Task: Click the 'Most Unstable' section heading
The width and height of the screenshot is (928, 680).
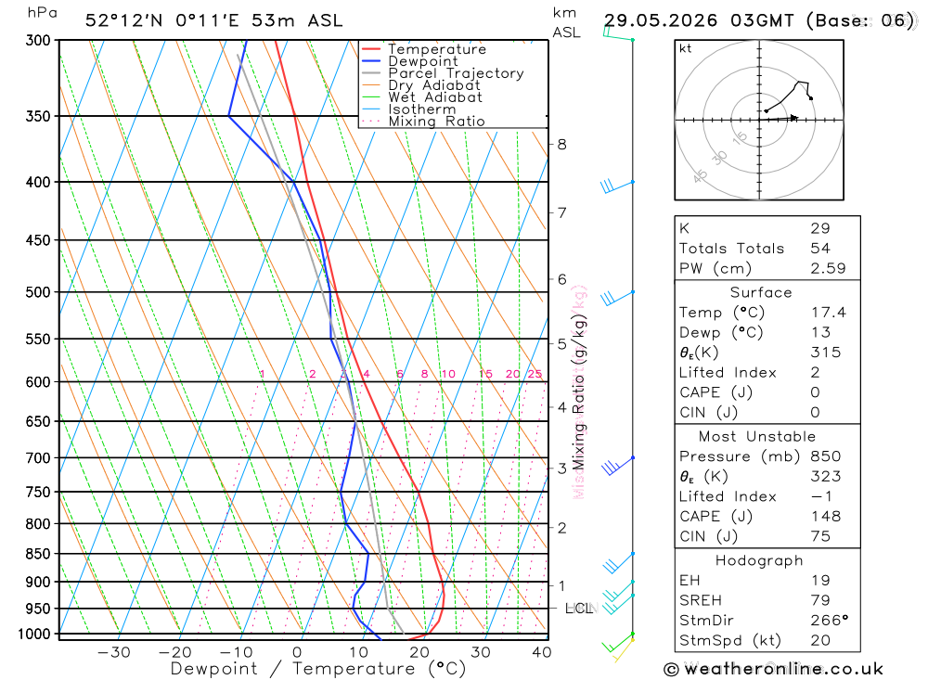Action: tap(757, 437)
